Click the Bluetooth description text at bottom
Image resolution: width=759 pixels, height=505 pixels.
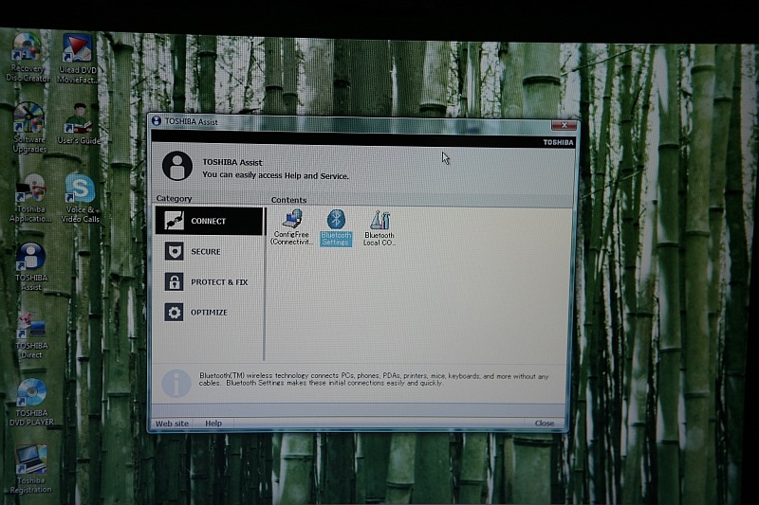(x=374, y=379)
